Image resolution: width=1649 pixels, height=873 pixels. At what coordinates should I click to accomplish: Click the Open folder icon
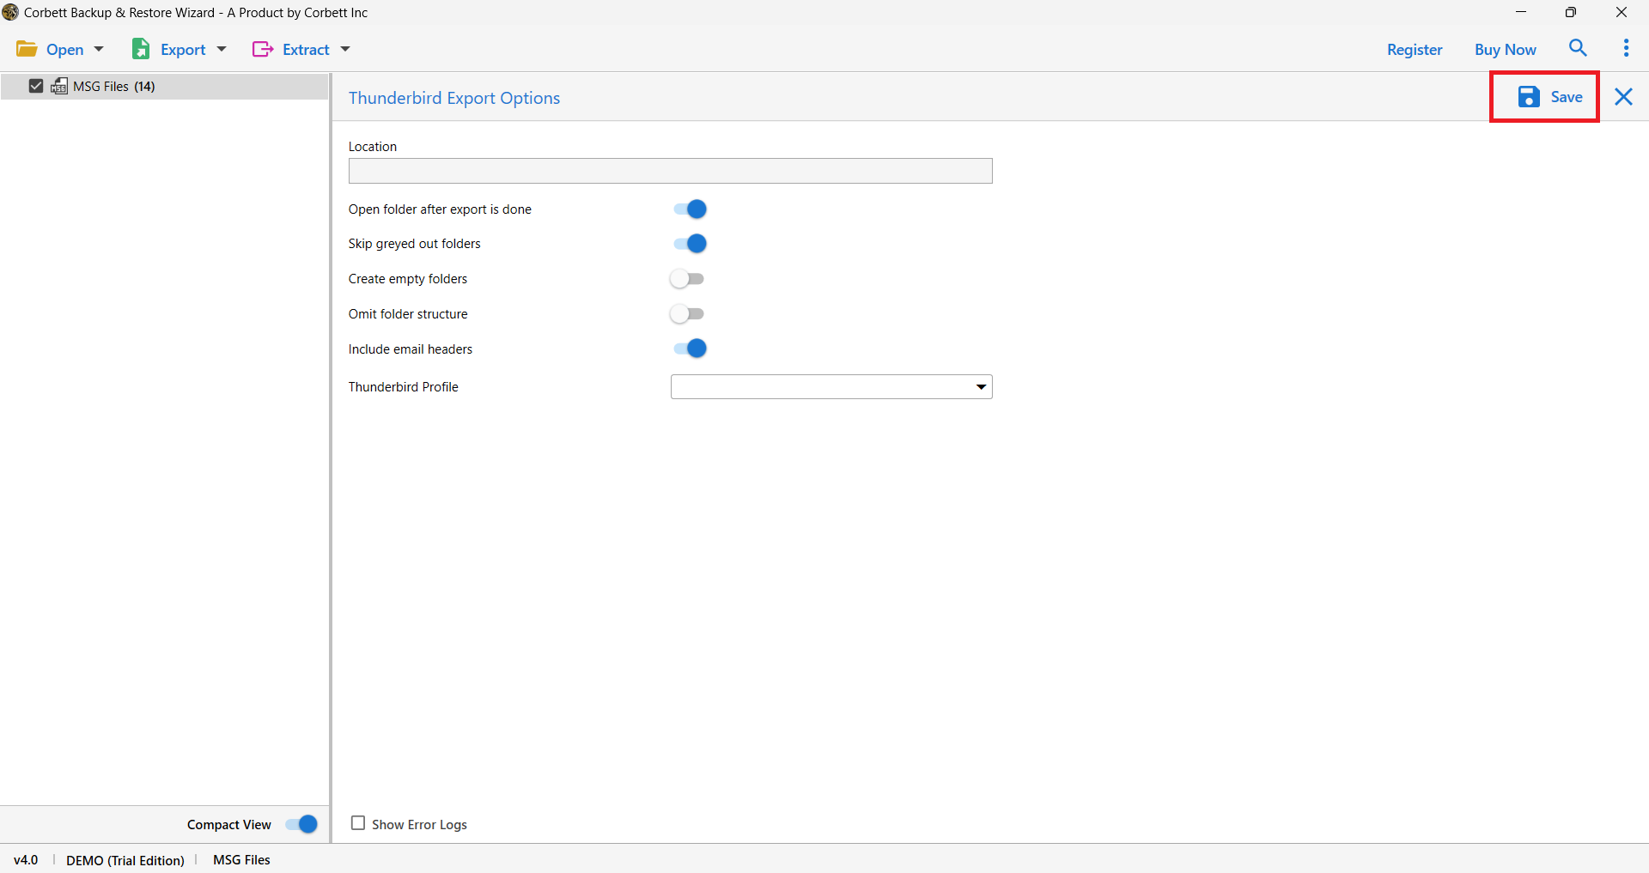(27, 49)
